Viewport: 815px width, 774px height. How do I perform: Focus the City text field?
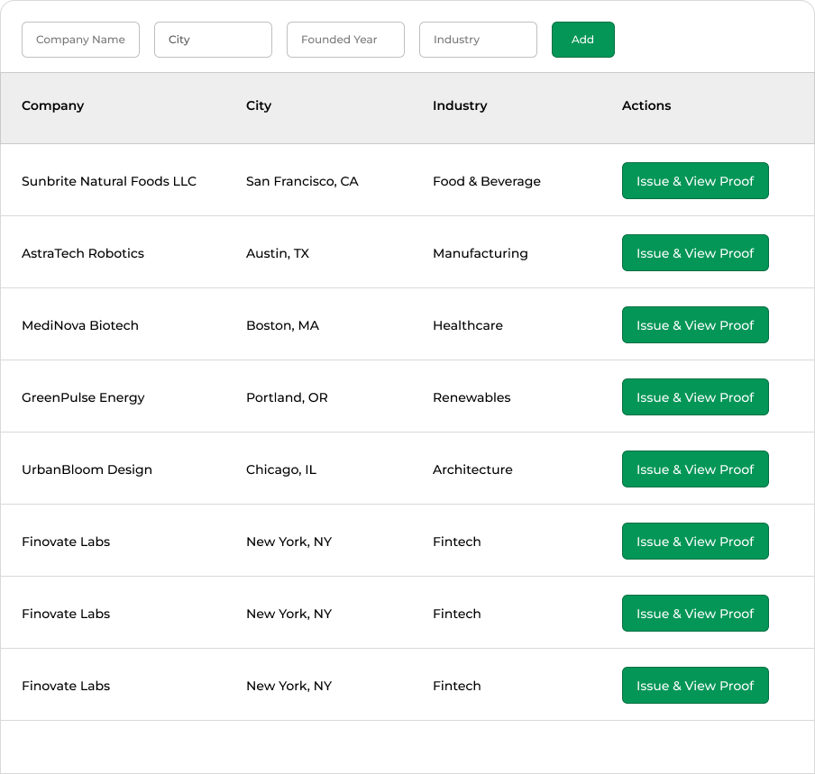[x=213, y=40]
